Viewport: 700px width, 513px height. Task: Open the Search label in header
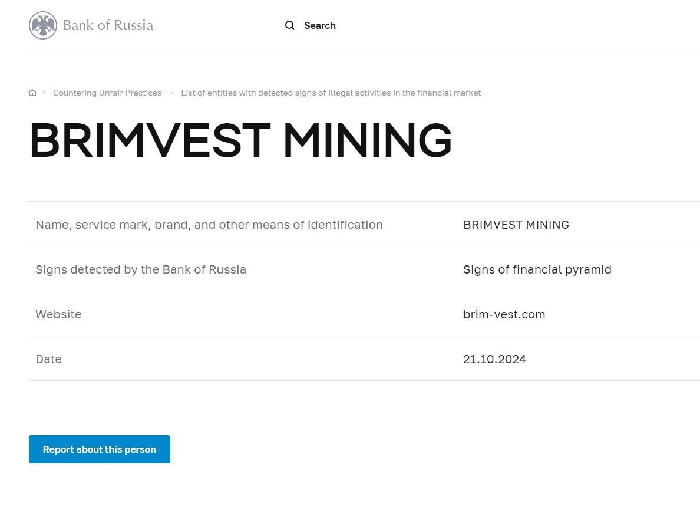coord(320,25)
